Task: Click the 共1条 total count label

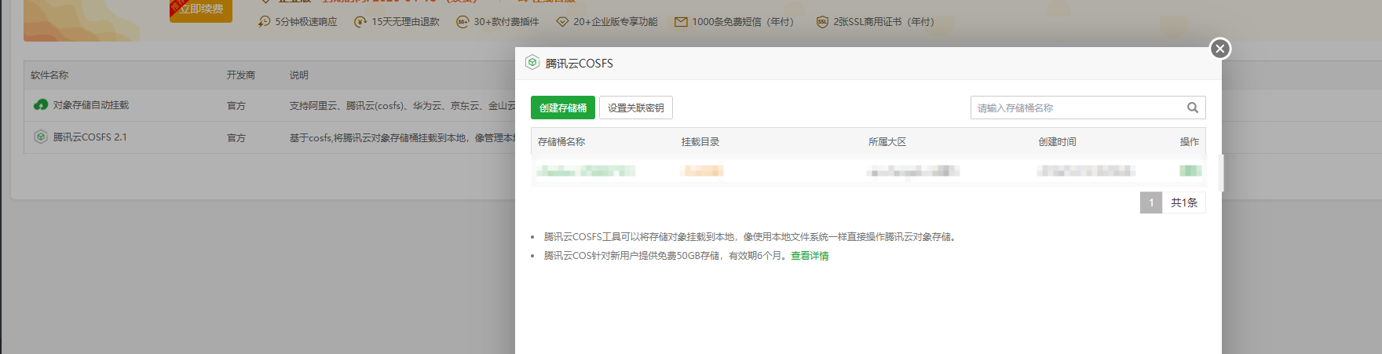Action: coord(1184,203)
